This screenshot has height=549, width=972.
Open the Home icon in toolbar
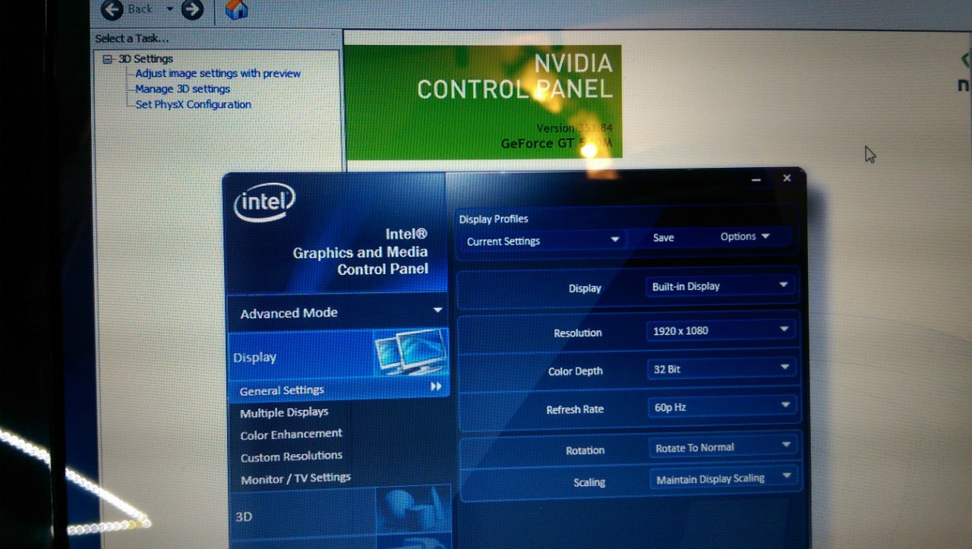237,10
